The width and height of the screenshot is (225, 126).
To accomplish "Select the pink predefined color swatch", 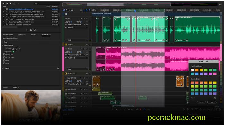I will (x=215, y=74).
